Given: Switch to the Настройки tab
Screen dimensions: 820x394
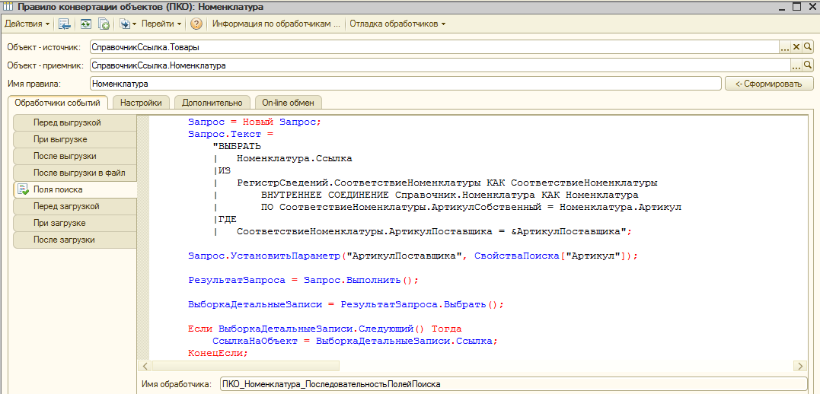Looking at the screenshot, I should pyautogui.click(x=142, y=103).
